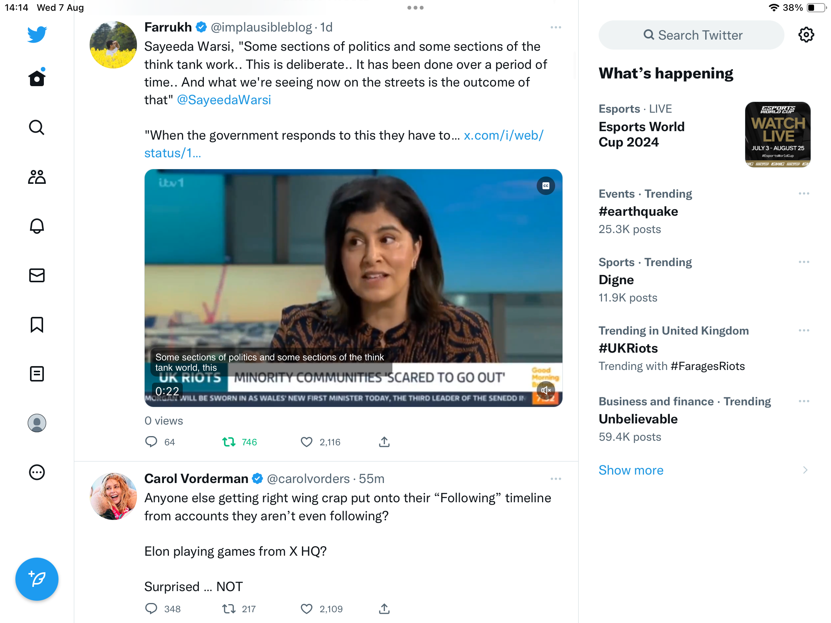This screenshot has width=831, height=623.
Task: Click Show more under trends
Action: pyautogui.click(x=631, y=470)
